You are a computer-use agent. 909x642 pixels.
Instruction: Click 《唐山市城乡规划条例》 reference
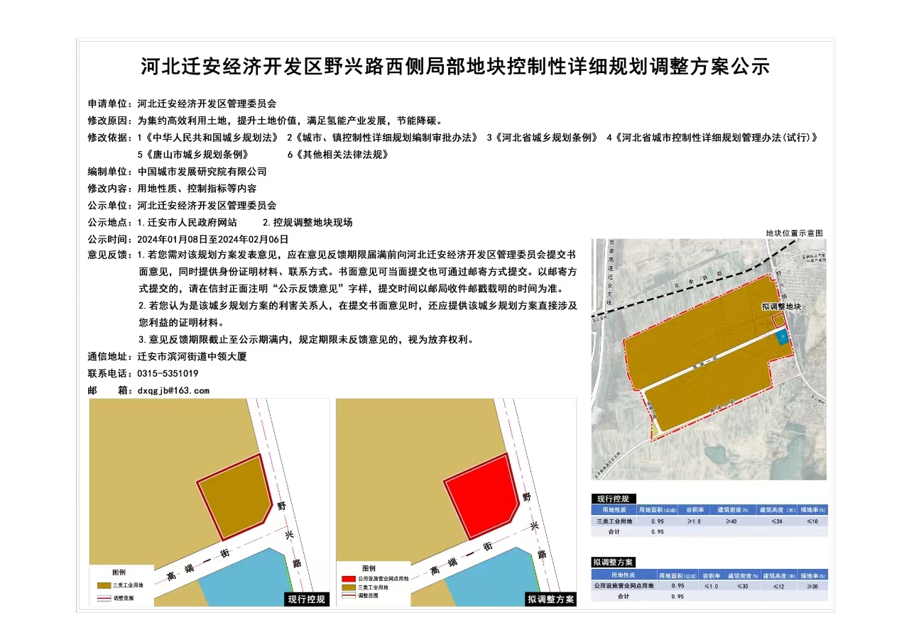[197, 154]
